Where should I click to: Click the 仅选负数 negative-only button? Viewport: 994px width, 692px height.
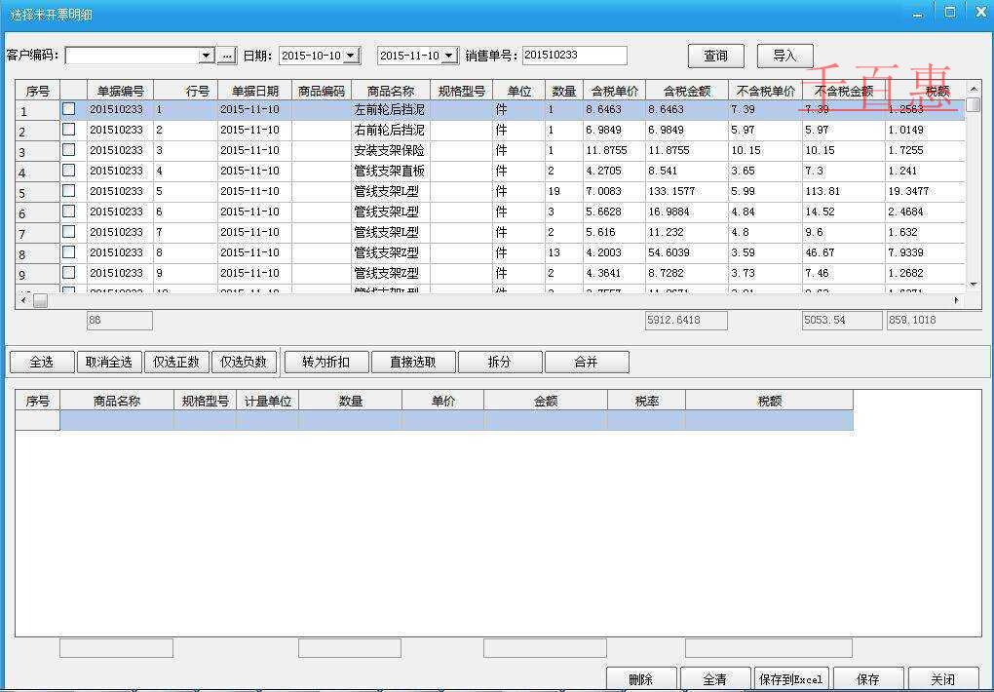(246, 361)
